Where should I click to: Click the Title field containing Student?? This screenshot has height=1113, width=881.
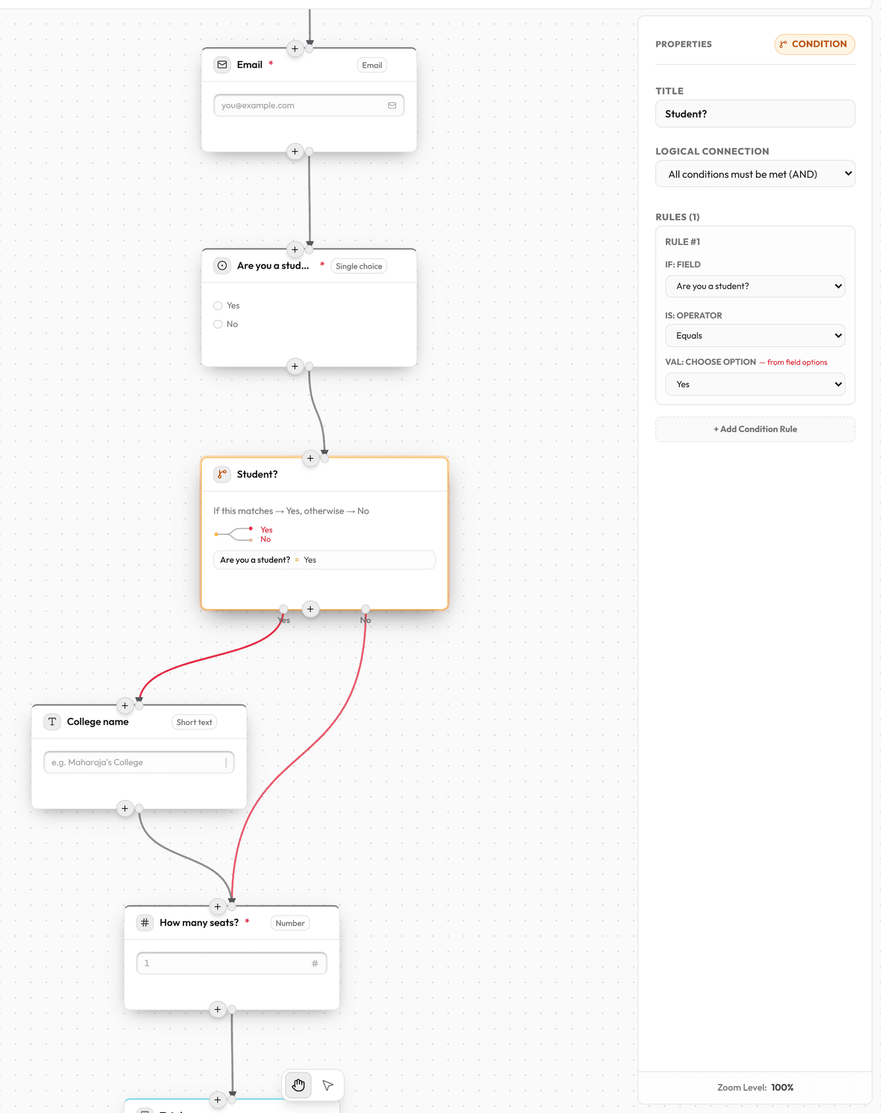pyautogui.click(x=755, y=114)
